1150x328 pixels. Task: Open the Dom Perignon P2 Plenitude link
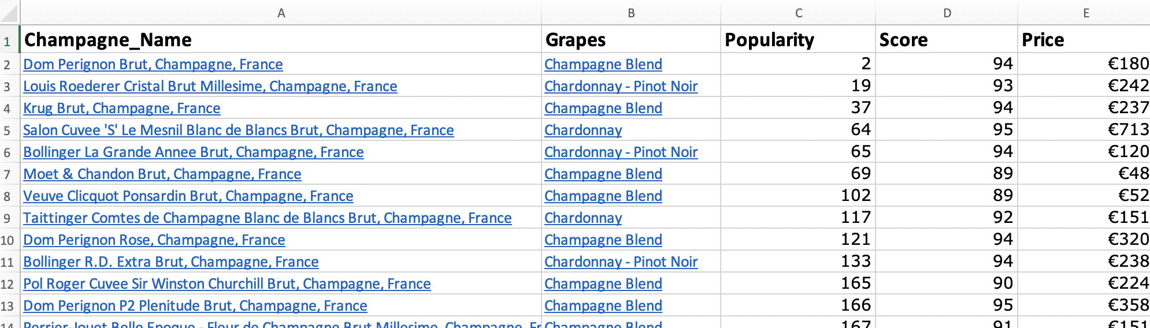195,305
